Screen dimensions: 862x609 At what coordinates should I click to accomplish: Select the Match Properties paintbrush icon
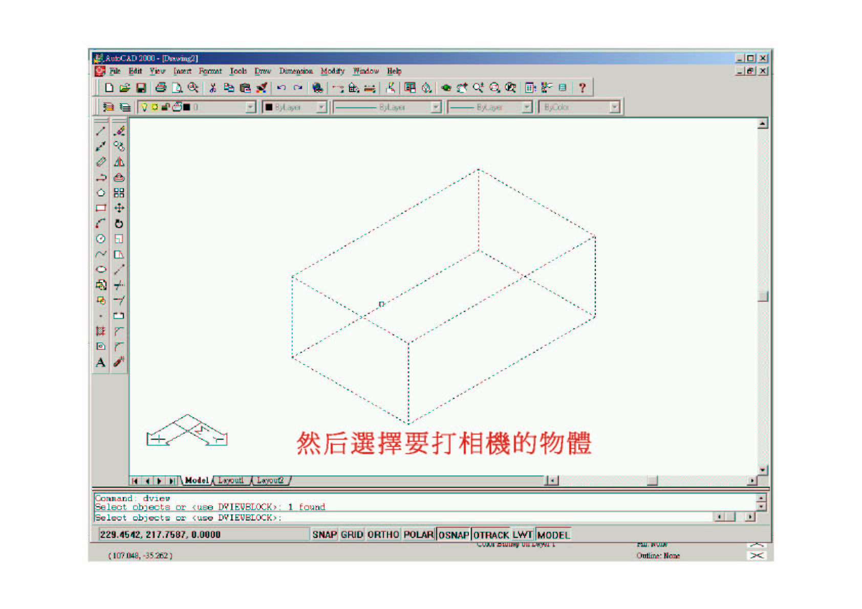(262, 88)
